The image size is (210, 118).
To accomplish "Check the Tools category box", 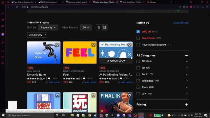I will point(138,87).
